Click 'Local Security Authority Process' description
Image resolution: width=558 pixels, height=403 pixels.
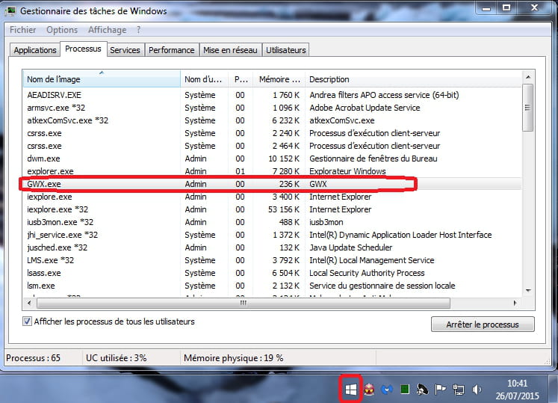coord(367,273)
